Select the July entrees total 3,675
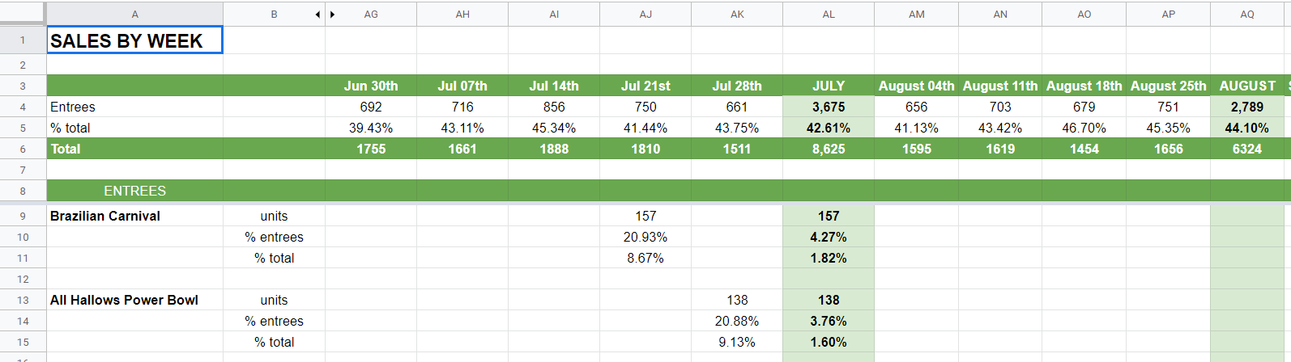This screenshot has width=1291, height=362. pyautogui.click(x=829, y=107)
